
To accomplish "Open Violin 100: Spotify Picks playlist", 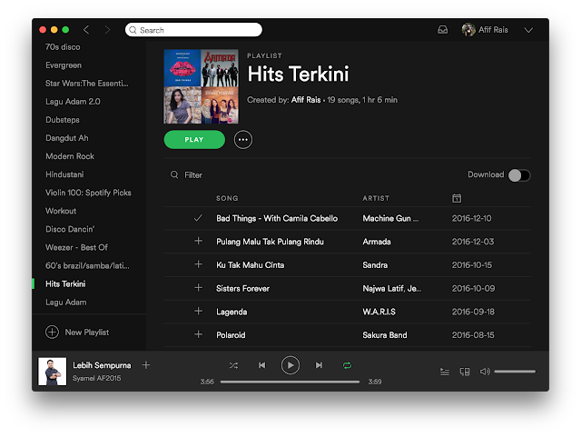I will [88, 193].
